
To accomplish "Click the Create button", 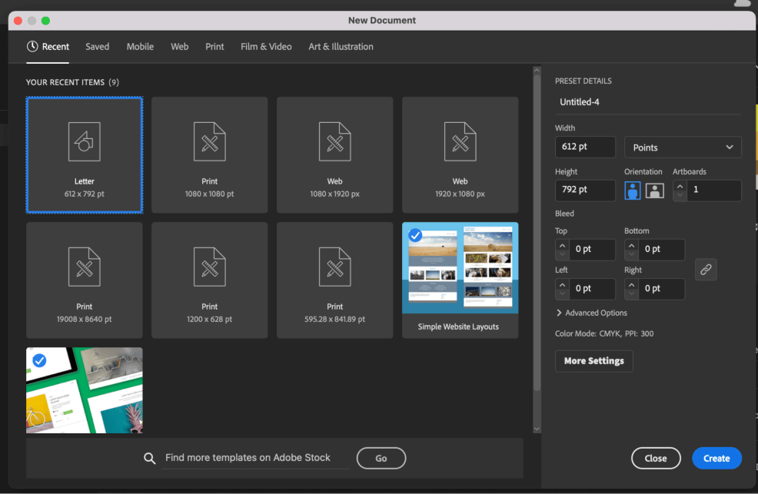I will pyautogui.click(x=716, y=458).
